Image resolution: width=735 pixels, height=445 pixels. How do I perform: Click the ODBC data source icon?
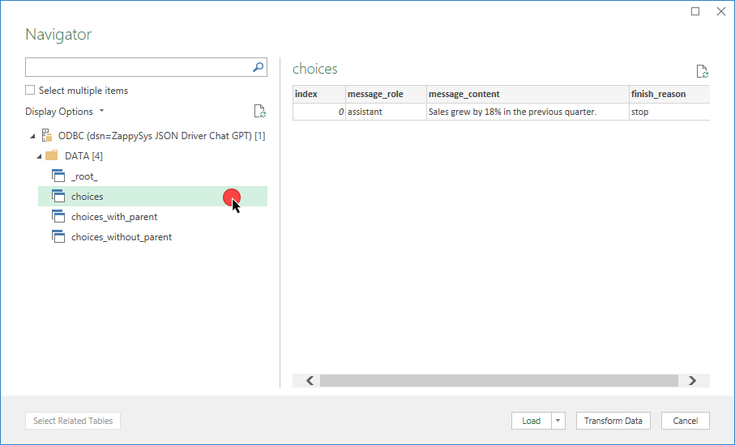46,135
